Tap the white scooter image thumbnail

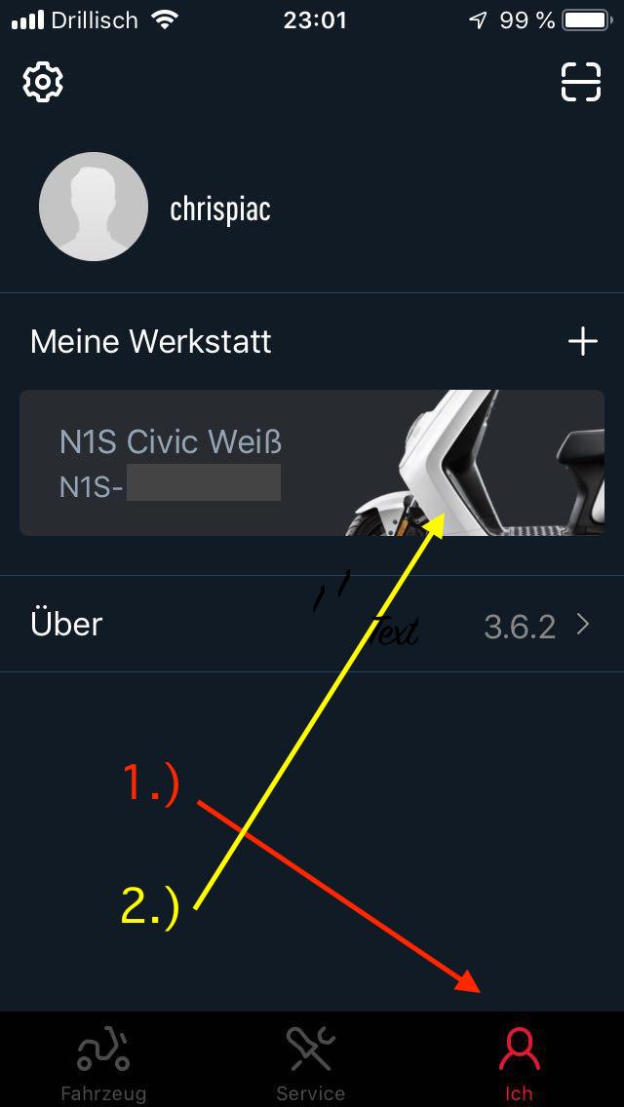[475, 463]
